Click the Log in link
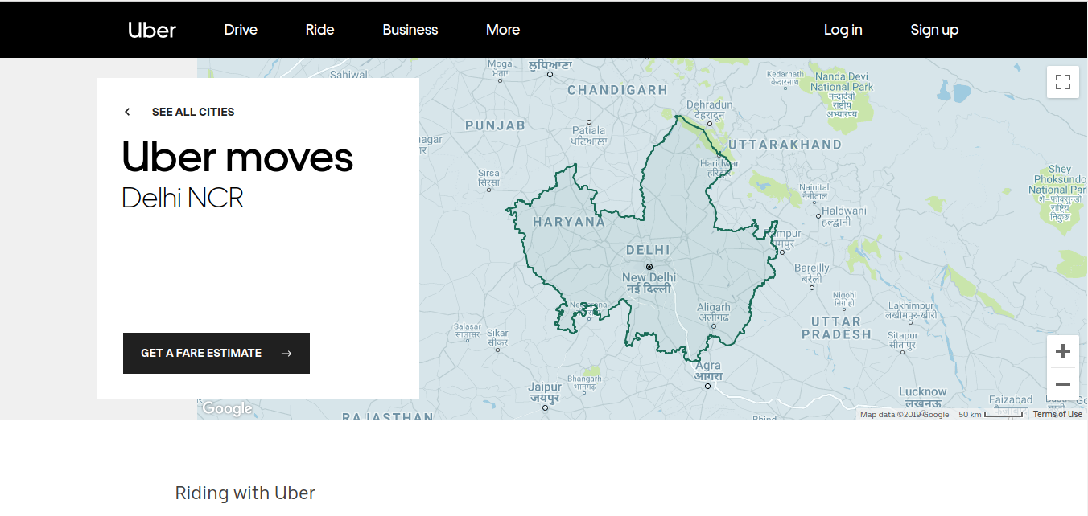The image size is (1088, 516). (843, 30)
